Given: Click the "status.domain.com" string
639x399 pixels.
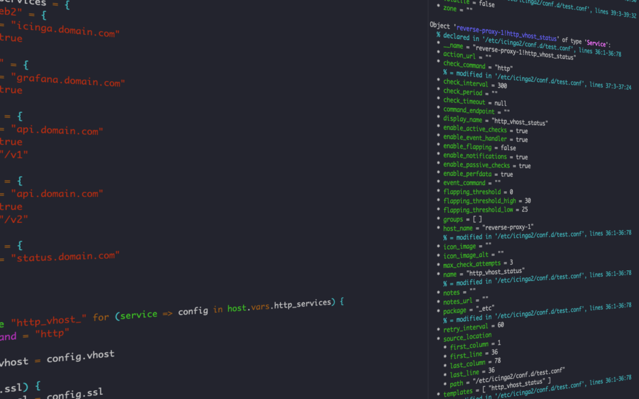Looking at the screenshot, I should tap(65, 257).
